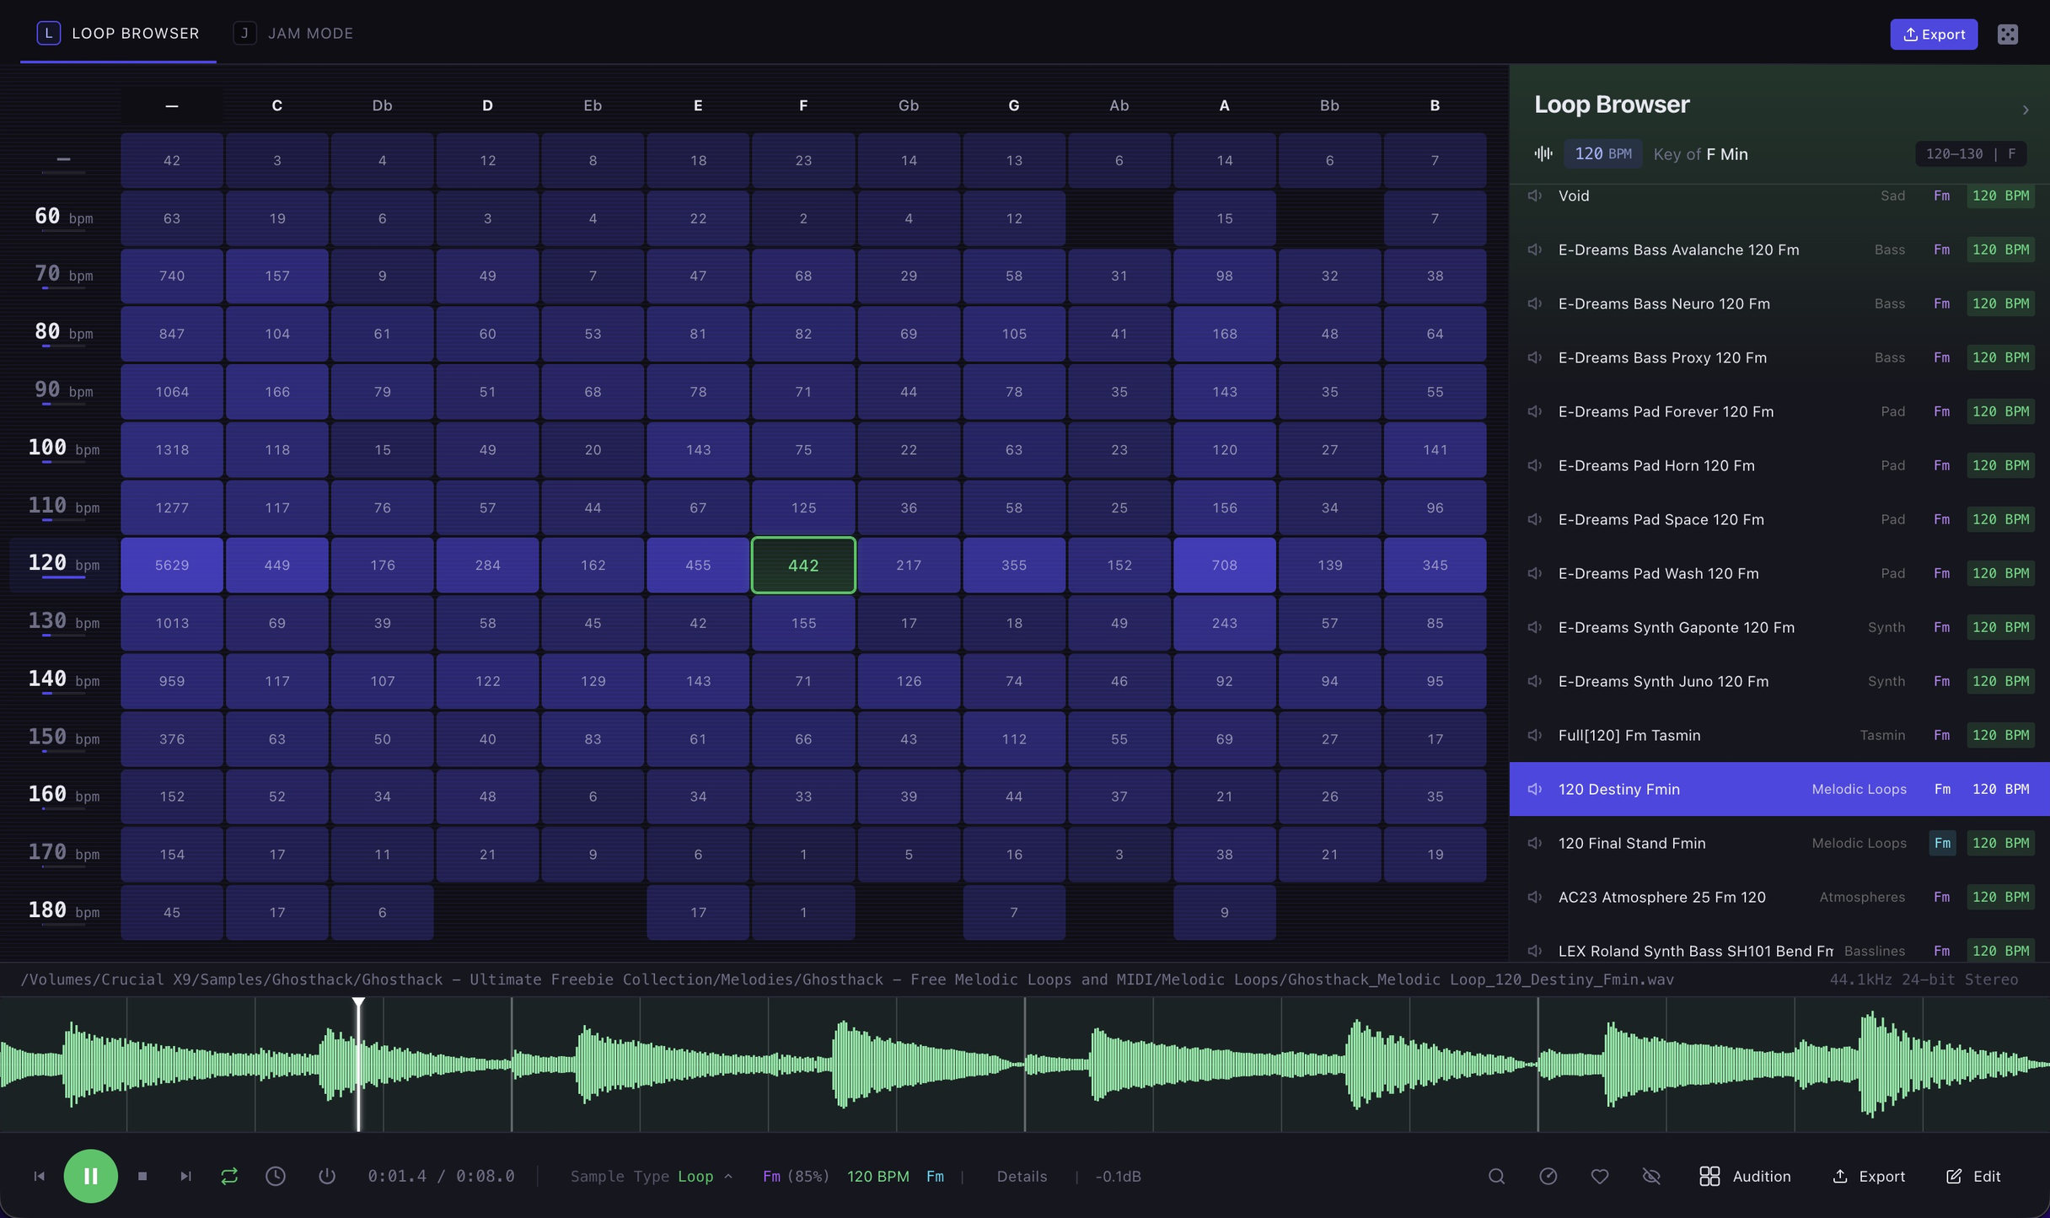Preview E-Dreams Bass Neuro 120 Fm speaker icon
The height and width of the screenshot is (1218, 2050).
click(1535, 303)
